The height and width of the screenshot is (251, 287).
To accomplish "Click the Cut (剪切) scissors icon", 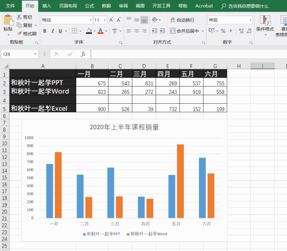I will [19, 17].
